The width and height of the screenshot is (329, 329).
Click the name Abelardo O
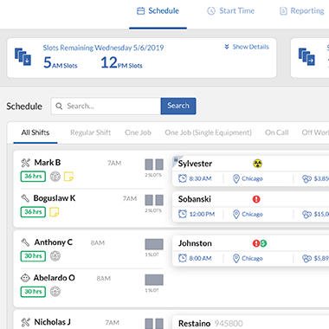coord(54,278)
